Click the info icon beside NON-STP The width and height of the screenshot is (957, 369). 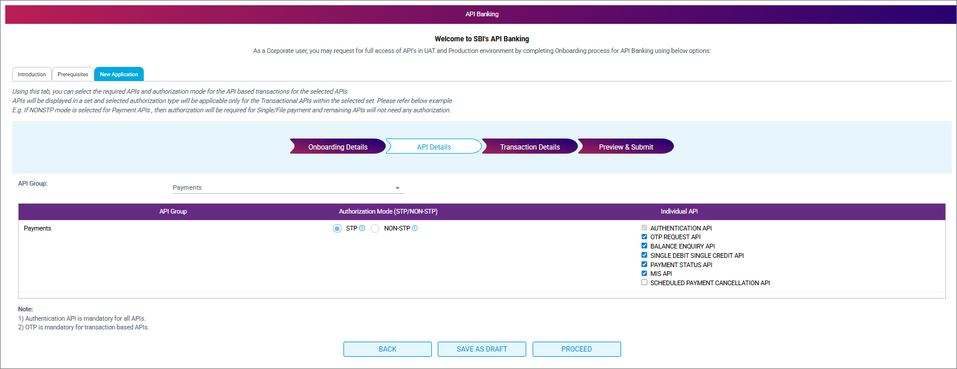[415, 228]
